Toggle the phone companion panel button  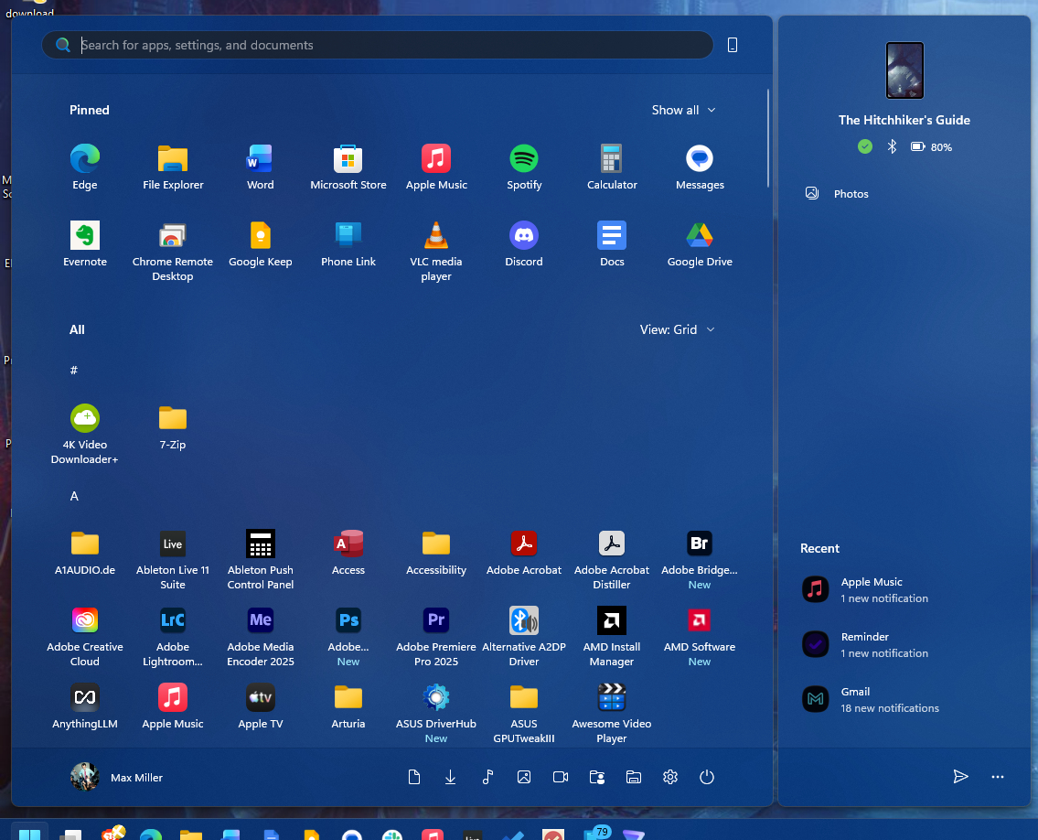click(733, 45)
